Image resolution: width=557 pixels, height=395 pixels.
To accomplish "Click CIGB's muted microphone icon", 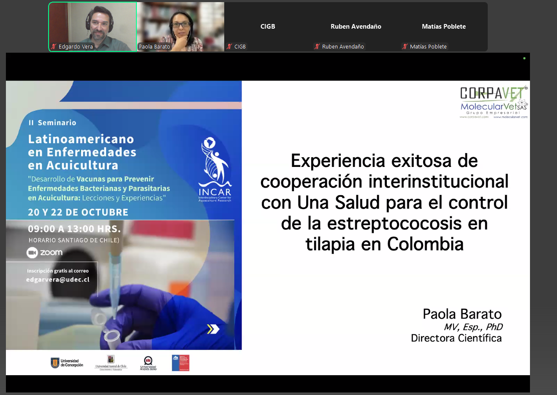I will point(229,47).
